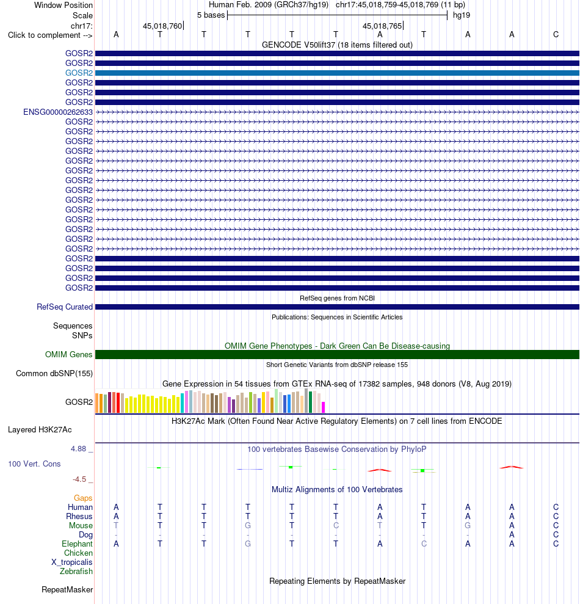
Task: Click the Common dbSNP(155) label
Action: tap(54, 373)
